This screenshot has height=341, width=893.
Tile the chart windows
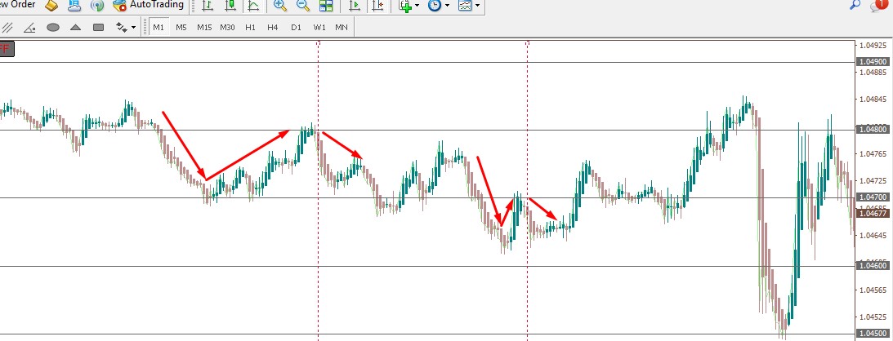(326, 6)
